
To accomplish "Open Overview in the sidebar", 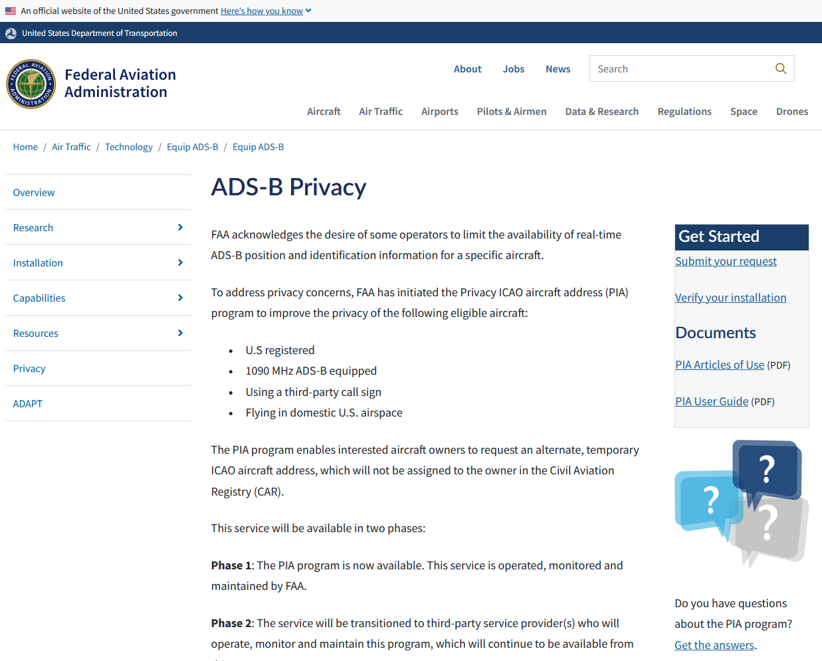I will coord(34,193).
